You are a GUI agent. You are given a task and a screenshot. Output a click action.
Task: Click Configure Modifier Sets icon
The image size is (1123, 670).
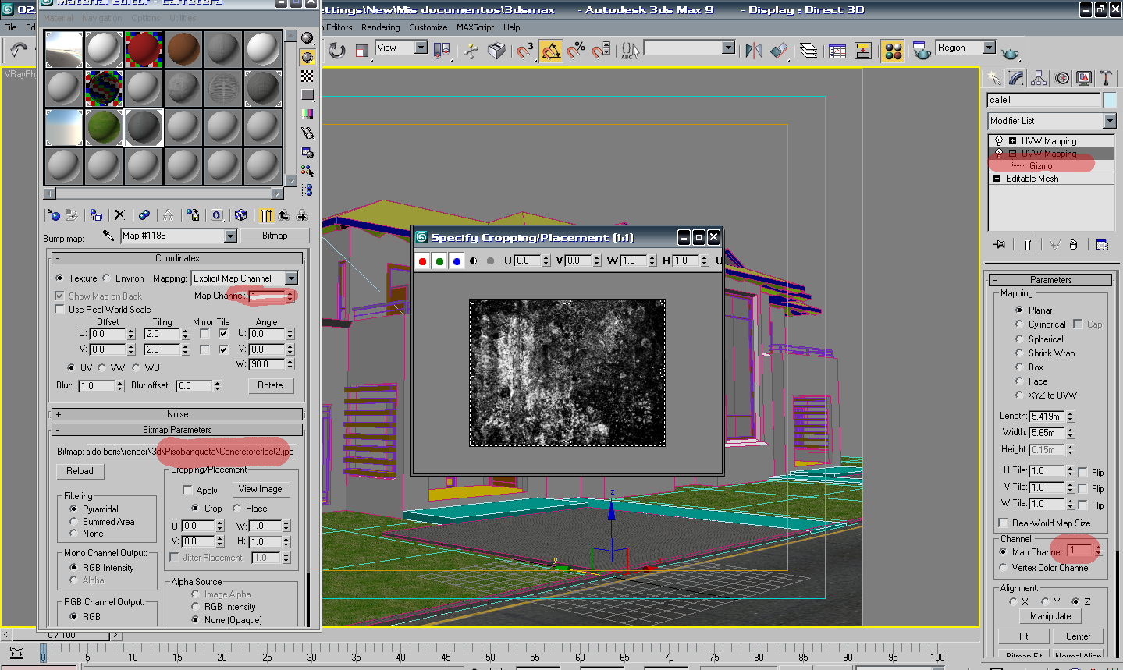point(1102,245)
